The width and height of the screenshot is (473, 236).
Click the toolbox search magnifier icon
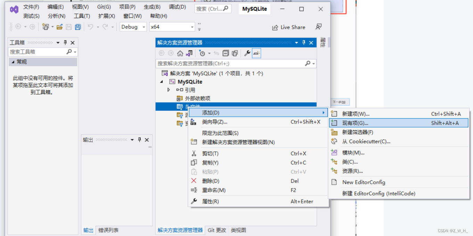[x=69, y=51]
